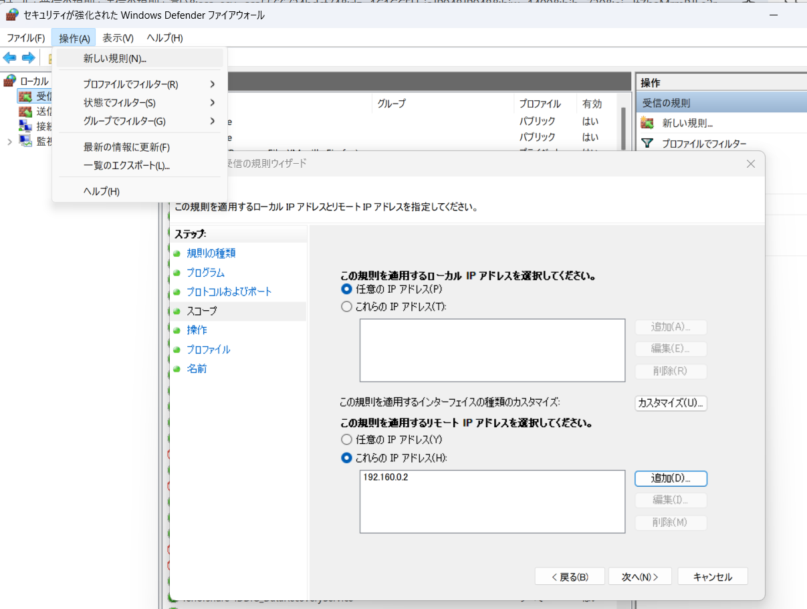Select 任意の IP アドレス(P) for local addresses
This screenshot has height=609, width=807.
pyautogui.click(x=346, y=289)
